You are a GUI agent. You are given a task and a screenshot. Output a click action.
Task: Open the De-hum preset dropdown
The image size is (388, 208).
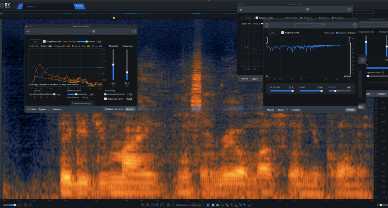point(308,25)
